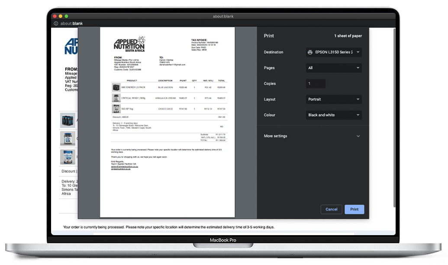
Task: Click the window title 'about:blank'
Action: (223, 16)
